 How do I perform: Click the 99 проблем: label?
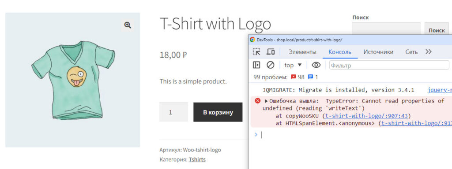click(271, 77)
